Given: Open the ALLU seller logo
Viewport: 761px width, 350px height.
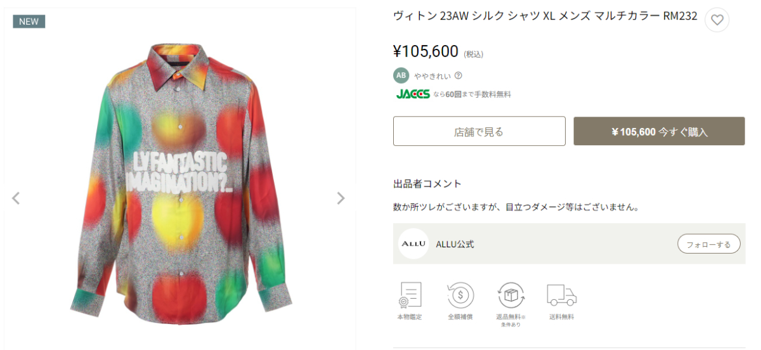Looking at the screenshot, I should [x=413, y=244].
